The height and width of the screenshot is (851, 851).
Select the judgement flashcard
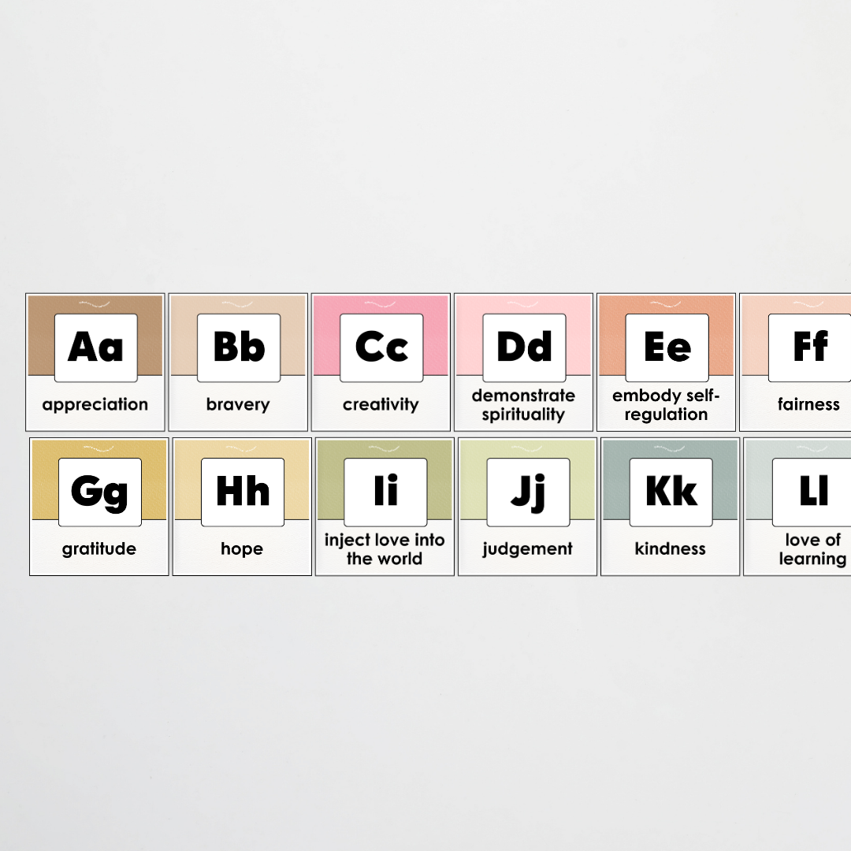[527, 507]
